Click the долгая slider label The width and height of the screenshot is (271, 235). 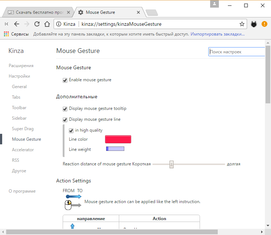(x=233, y=164)
